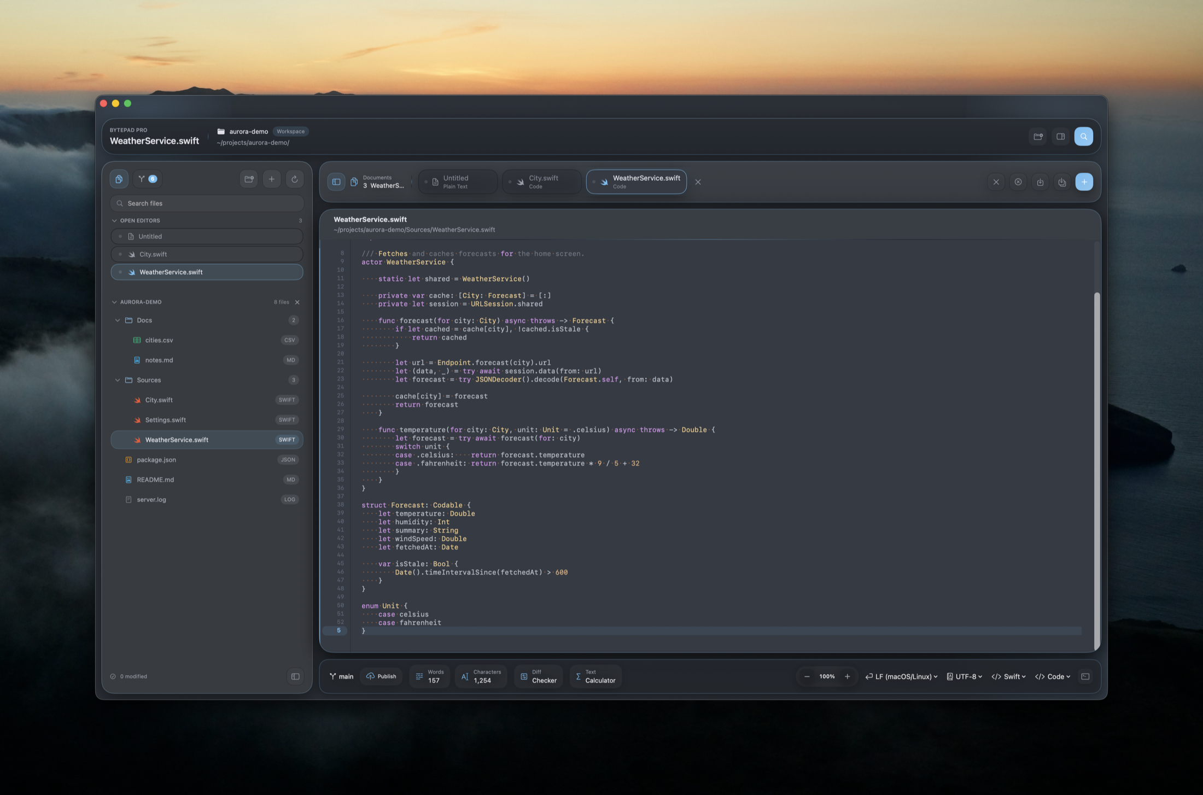Open Untitled in the open editors list
The image size is (1203, 795).
[207, 237]
